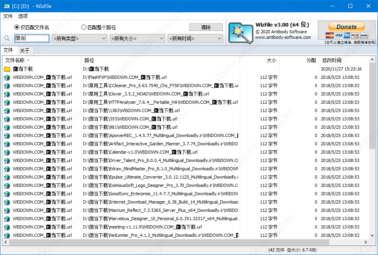Click the url icon of the 353 folder row
Image resolution: width=378 pixels, height=255 pixels.
[7, 119]
